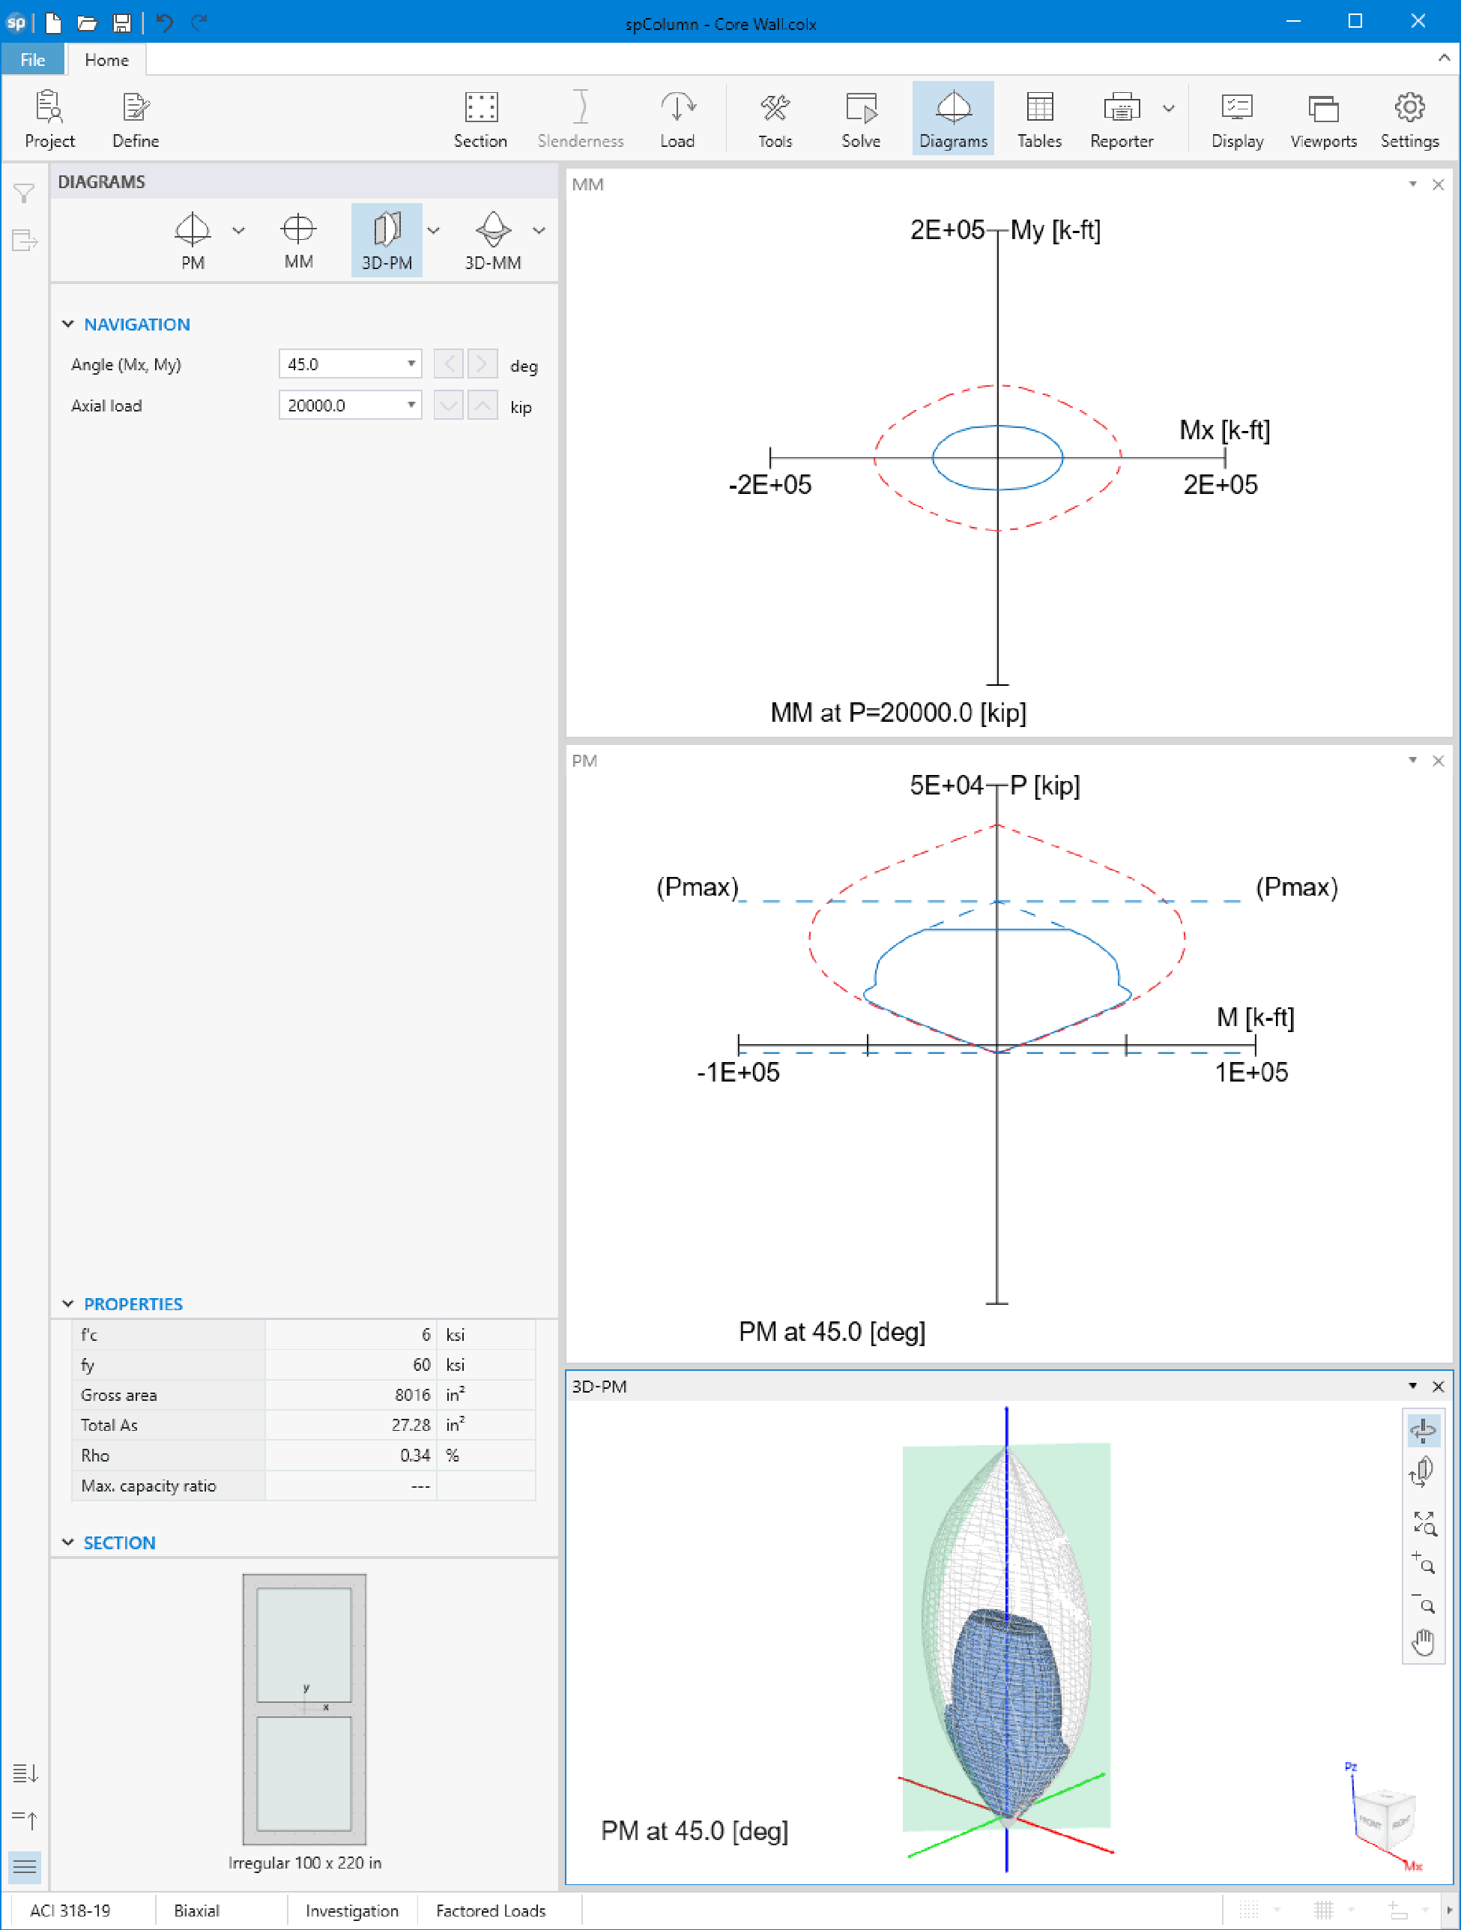
Task: Collapse the ribbon with the chevron
Action: pyautogui.click(x=1444, y=58)
